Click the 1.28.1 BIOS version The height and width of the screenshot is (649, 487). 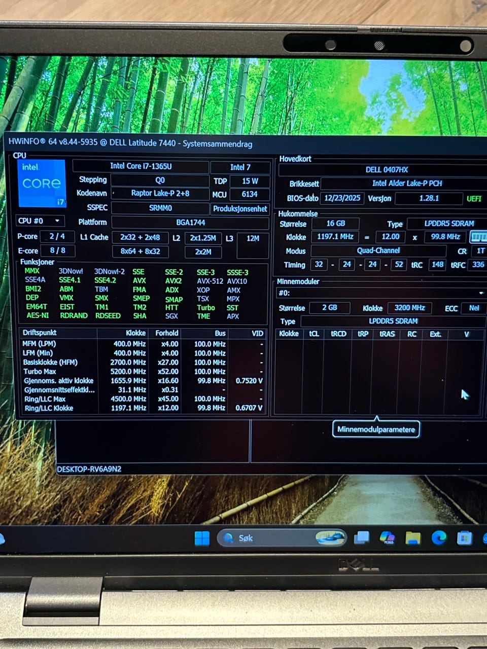[x=429, y=198]
